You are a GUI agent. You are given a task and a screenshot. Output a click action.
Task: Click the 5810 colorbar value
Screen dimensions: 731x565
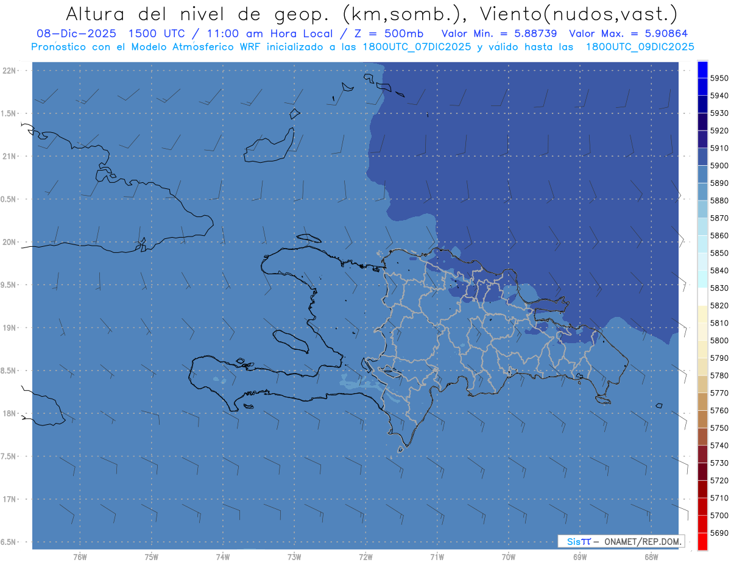[x=719, y=323]
